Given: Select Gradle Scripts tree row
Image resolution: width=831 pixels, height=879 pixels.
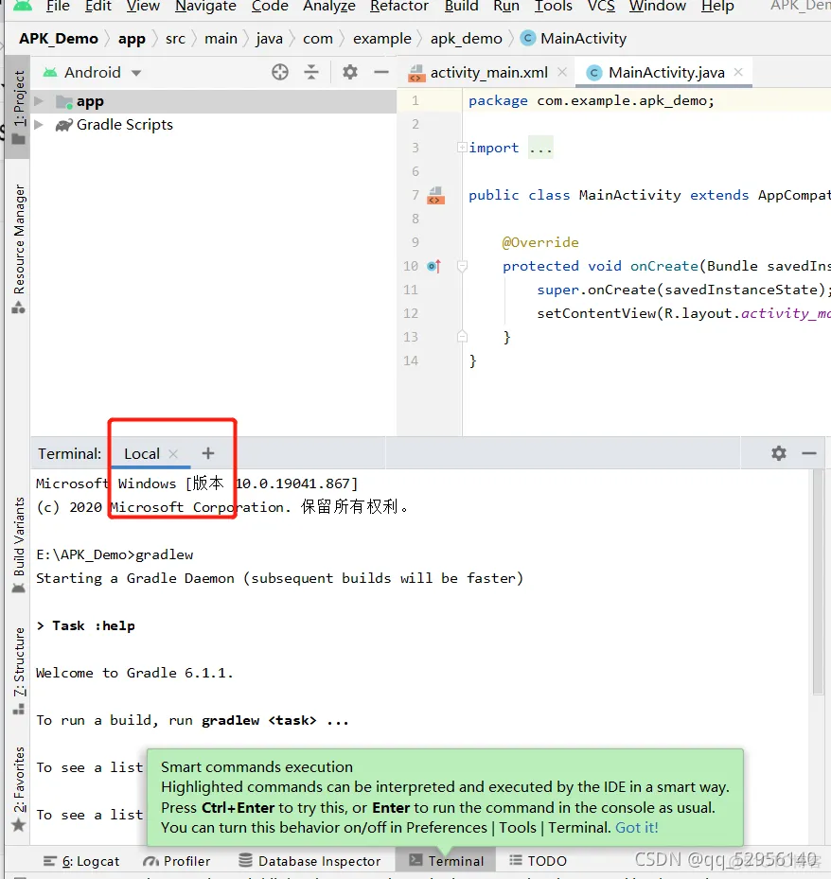Looking at the screenshot, I should click(x=214, y=125).
